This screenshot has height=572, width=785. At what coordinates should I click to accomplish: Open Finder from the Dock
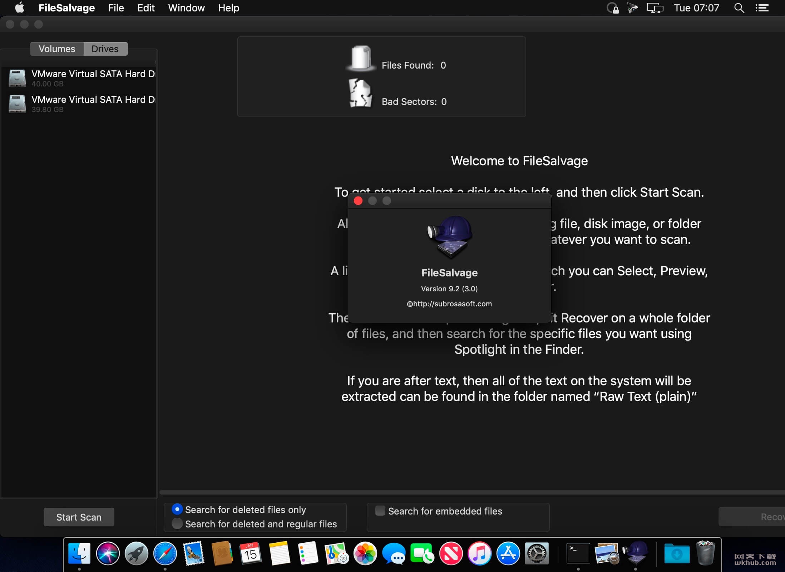(79, 553)
